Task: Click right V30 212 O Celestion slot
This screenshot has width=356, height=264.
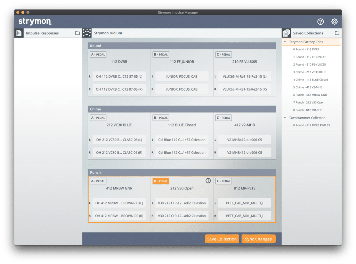Action: (x=182, y=216)
